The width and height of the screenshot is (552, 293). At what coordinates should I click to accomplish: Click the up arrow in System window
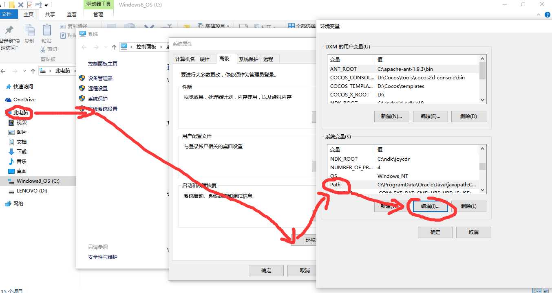(114, 47)
